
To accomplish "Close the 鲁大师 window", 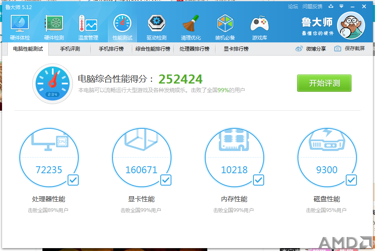I will [364, 7].
